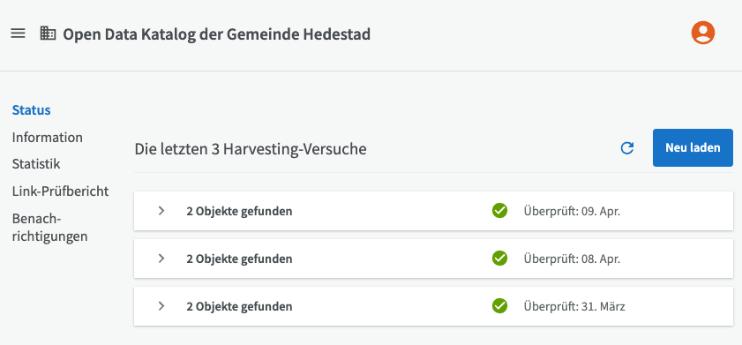Click green checkmark for 08. Apr. harvest

499,259
